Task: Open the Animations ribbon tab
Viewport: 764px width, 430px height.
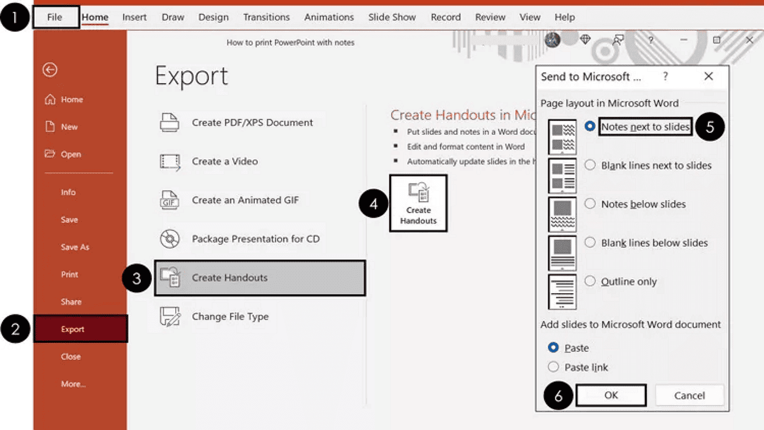Action: (x=329, y=17)
